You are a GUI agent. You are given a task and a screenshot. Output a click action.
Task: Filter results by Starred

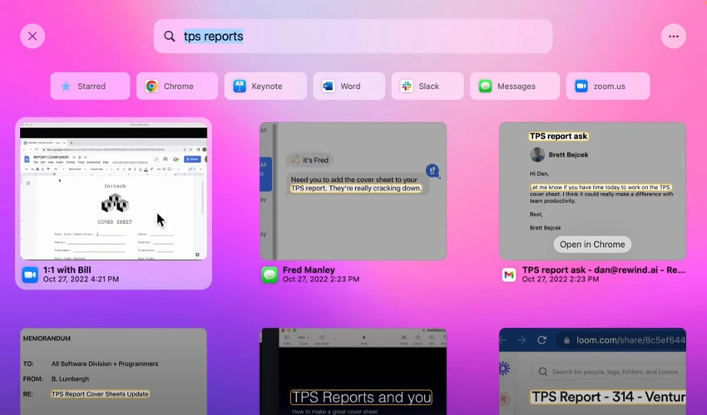coord(90,86)
